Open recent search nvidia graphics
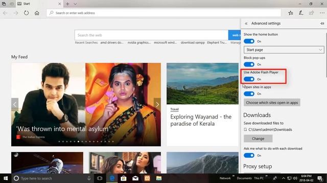This screenshot has height=183, width=327. pyautogui.click(x=139, y=43)
